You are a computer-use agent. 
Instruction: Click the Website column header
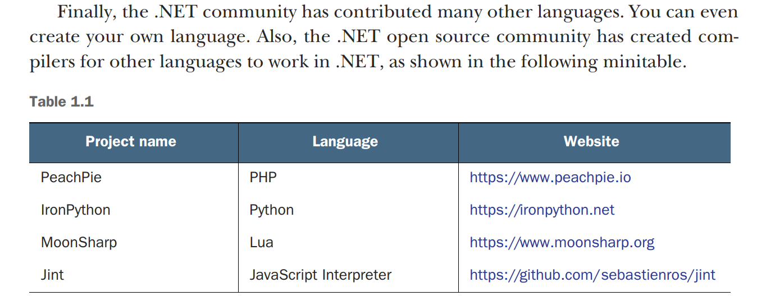coord(591,141)
